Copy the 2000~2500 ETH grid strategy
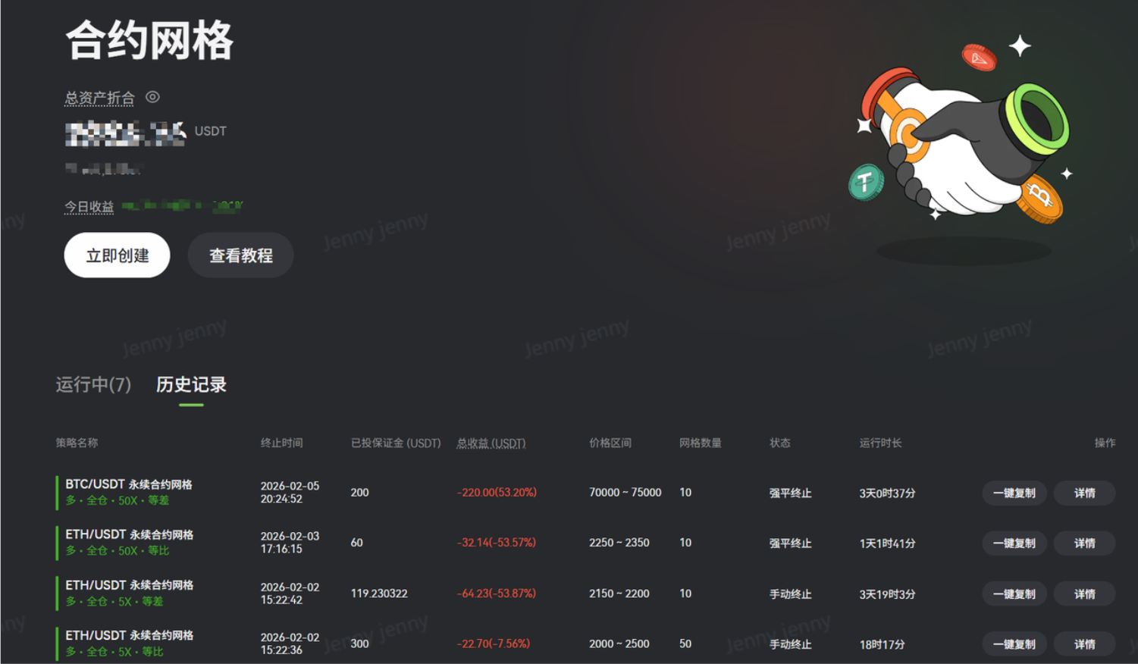The image size is (1138, 664). tap(1014, 644)
